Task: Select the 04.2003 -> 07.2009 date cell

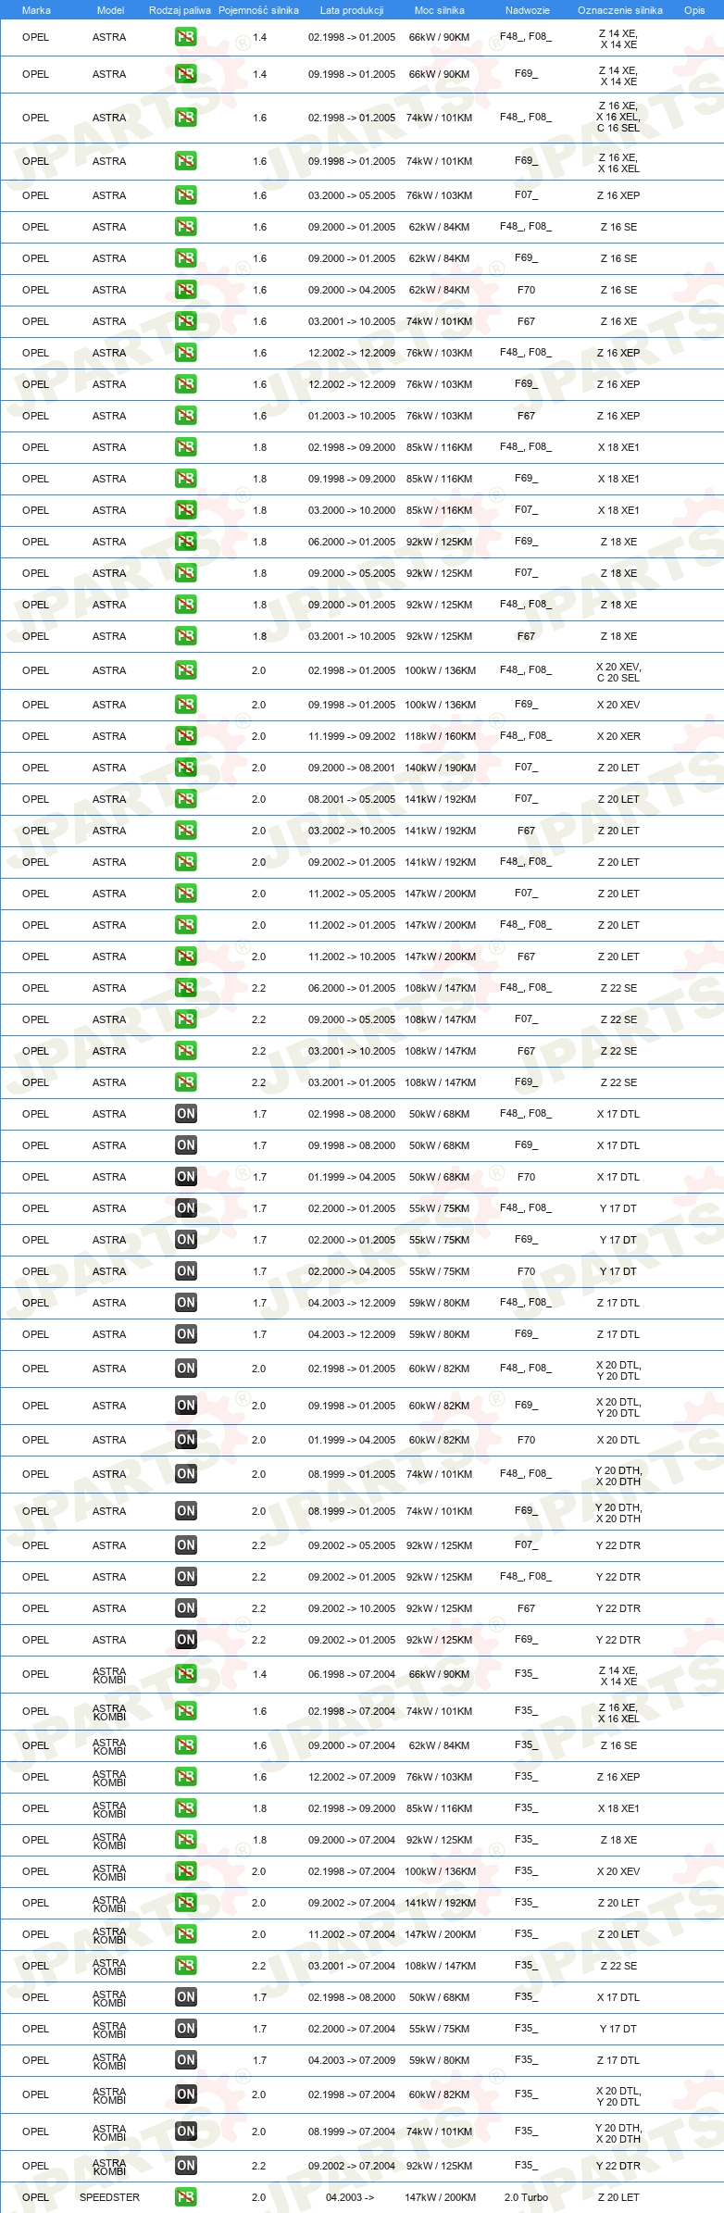Action: [x=352, y=2060]
